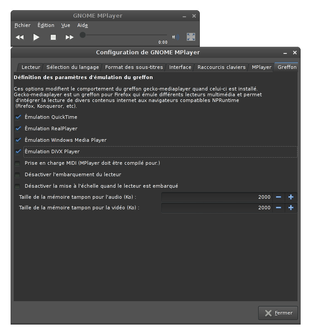Switch to the Lecteur tab
Screen dimensions: 313x329
pyautogui.click(x=31, y=67)
